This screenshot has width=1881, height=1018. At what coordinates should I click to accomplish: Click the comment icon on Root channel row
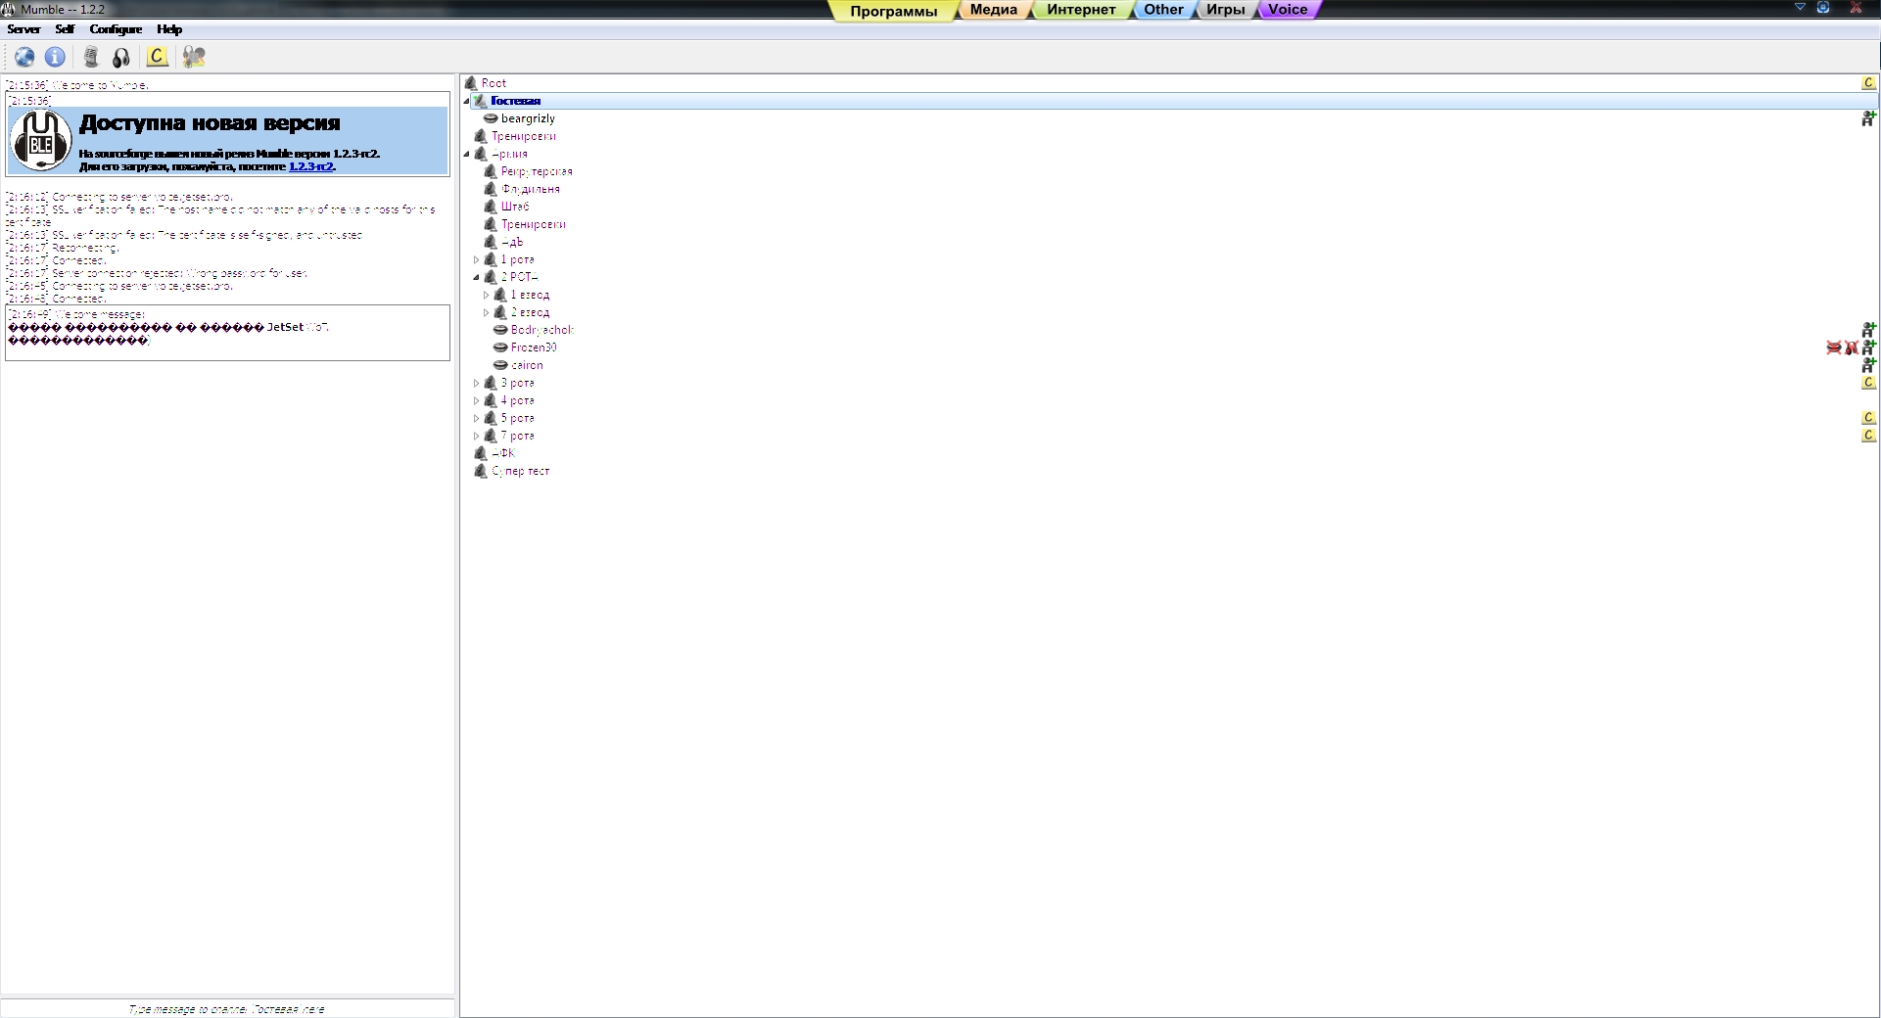click(x=1868, y=83)
